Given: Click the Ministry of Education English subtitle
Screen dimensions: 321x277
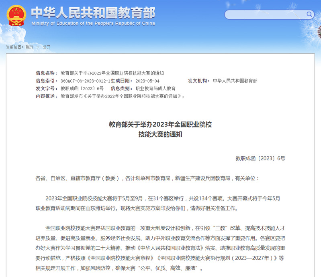Looking at the screenshot, I should click(93, 23).
